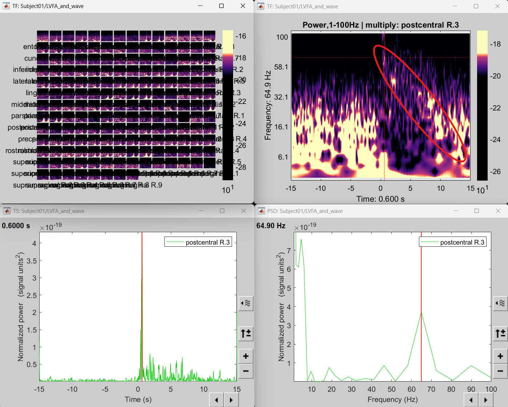The image size is (508, 407).
Task: Click display mode wave icon in TS window
Action: point(246,303)
